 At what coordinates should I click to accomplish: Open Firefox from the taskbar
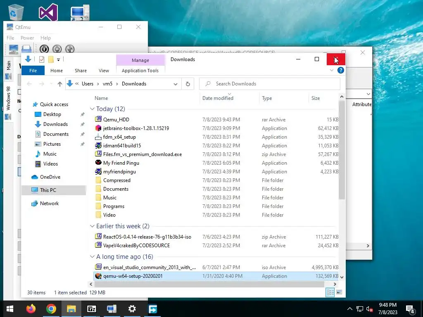click(31, 309)
